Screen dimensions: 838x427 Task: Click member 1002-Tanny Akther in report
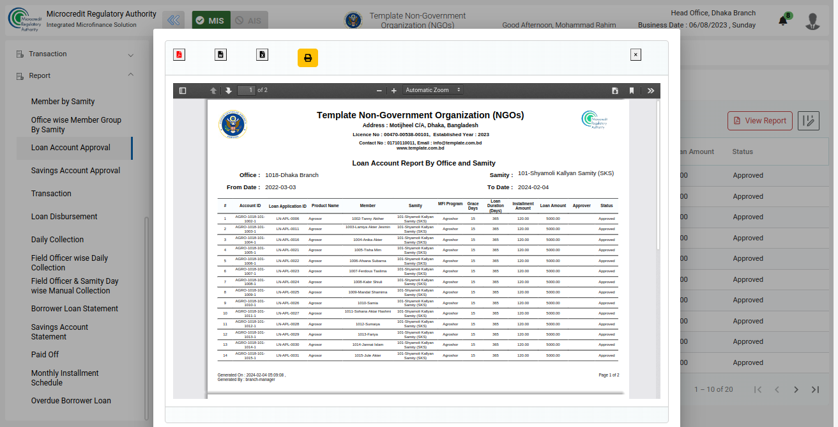(368, 219)
